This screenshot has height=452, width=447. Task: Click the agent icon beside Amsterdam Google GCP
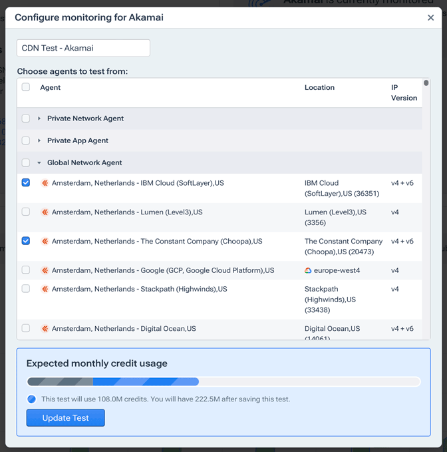(45, 271)
